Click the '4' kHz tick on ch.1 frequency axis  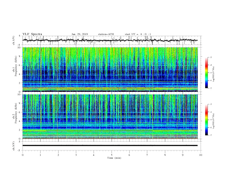coord(20,74)
